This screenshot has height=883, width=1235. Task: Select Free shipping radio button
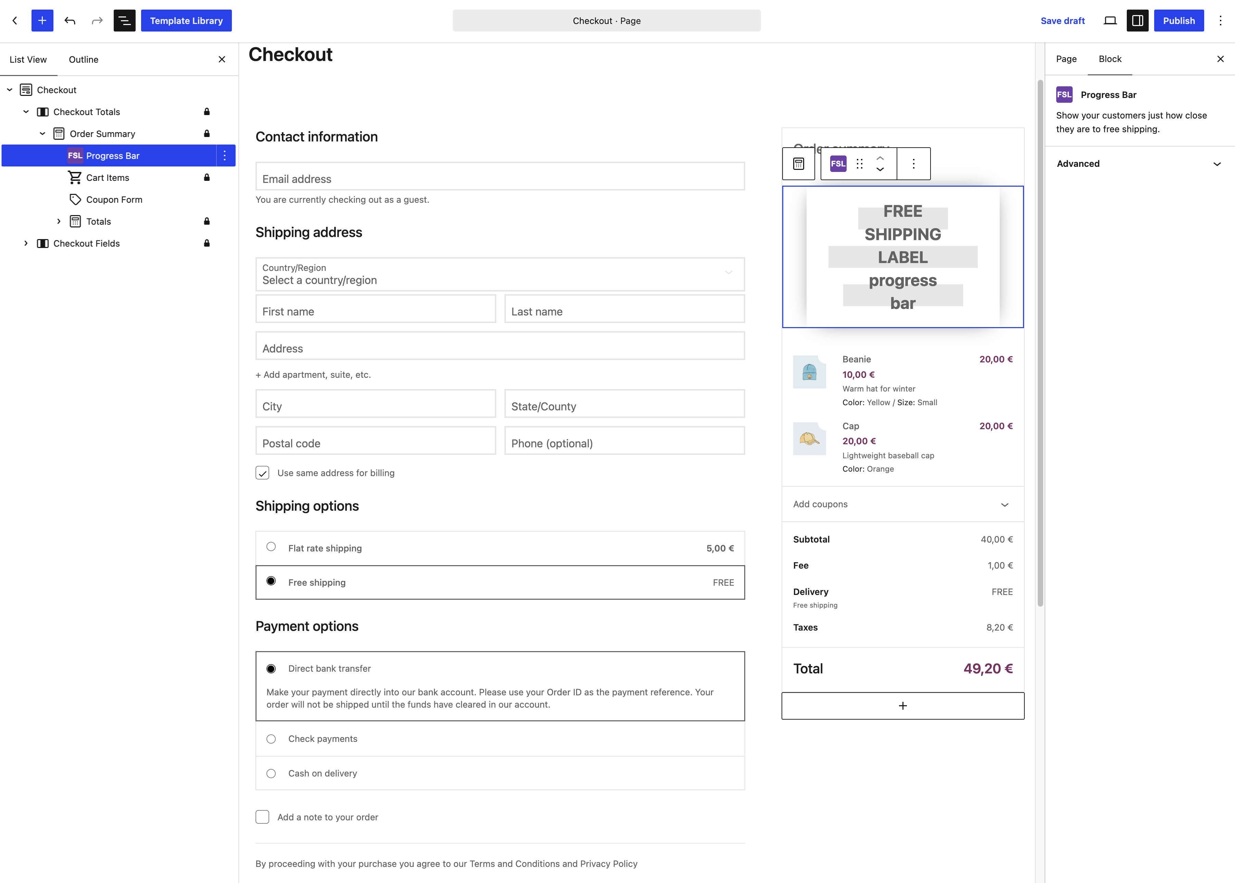271,581
